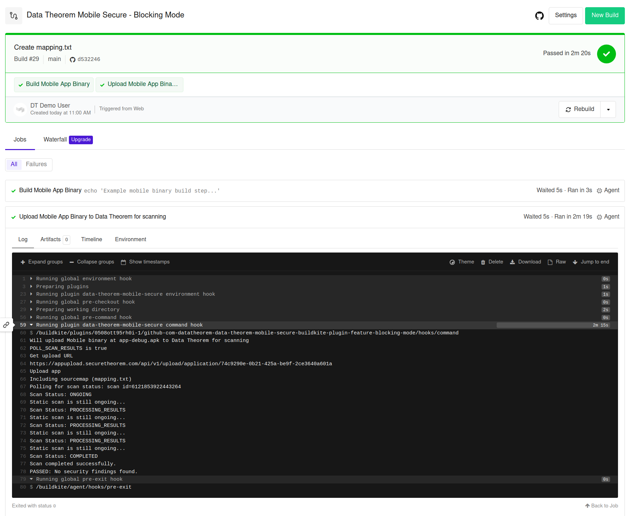The width and height of the screenshot is (630, 516).
Task: Open the Rebuild options dropdown arrow
Action: click(x=608, y=110)
